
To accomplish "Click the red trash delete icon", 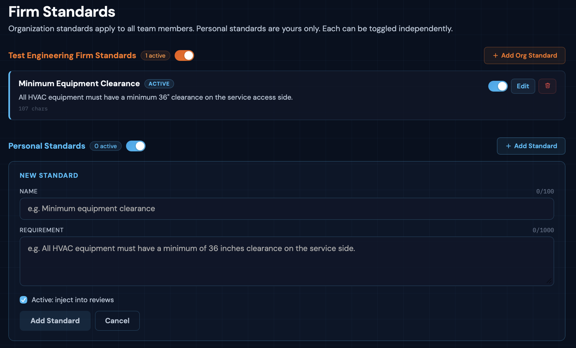I will [547, 86].
